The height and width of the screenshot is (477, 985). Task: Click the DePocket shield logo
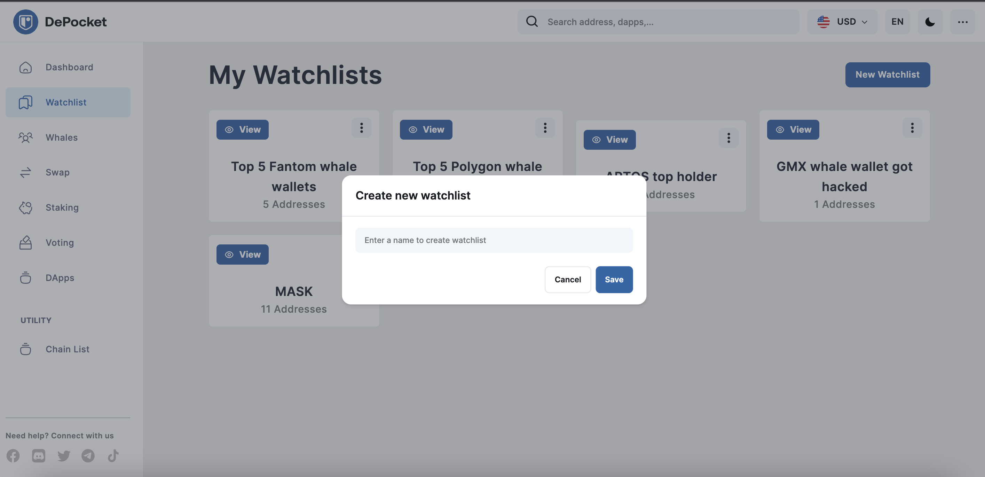(26, 22)
